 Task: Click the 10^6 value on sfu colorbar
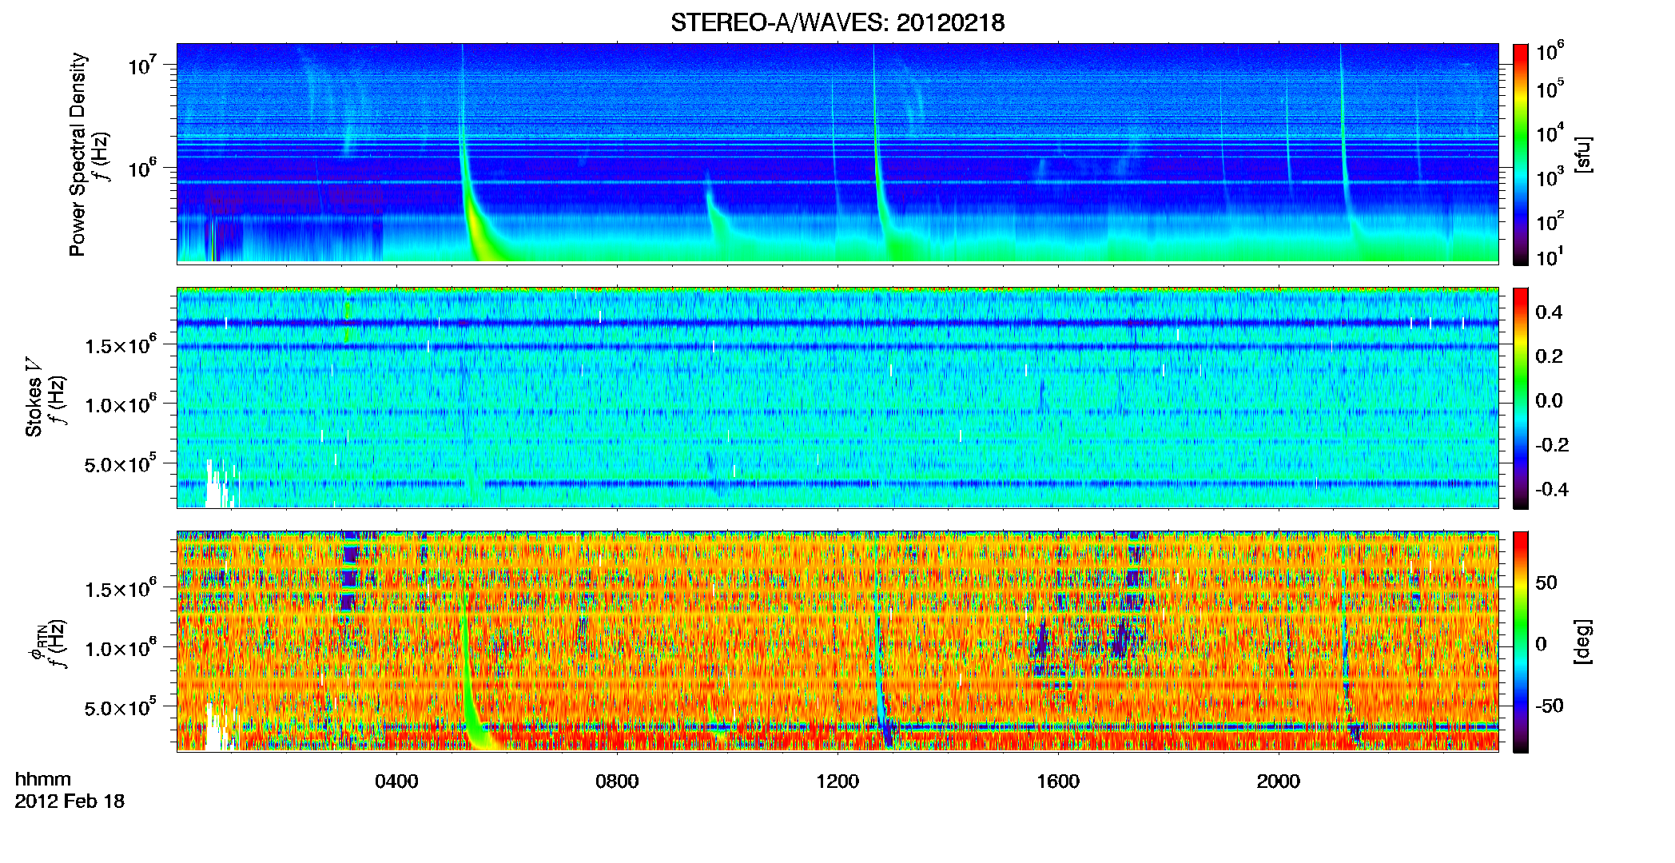pos(1550,51)
